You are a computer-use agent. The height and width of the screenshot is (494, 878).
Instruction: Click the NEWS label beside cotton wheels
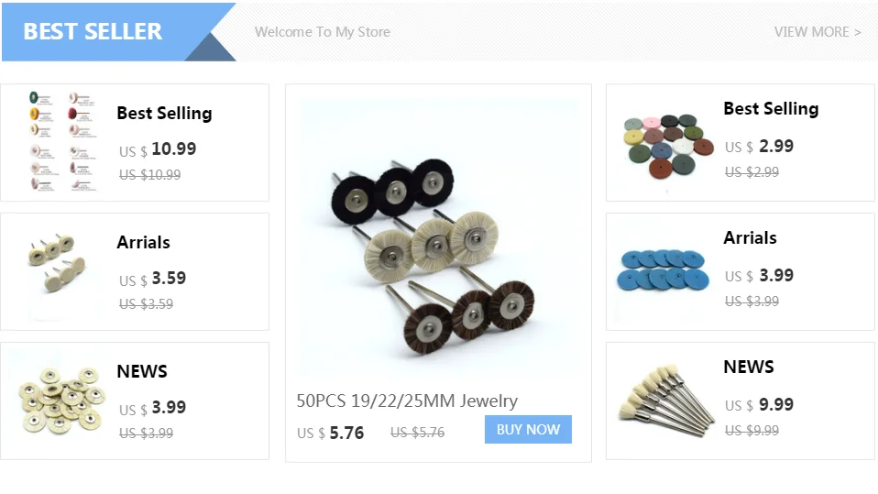pyautogui.click(x=142, y=371)
